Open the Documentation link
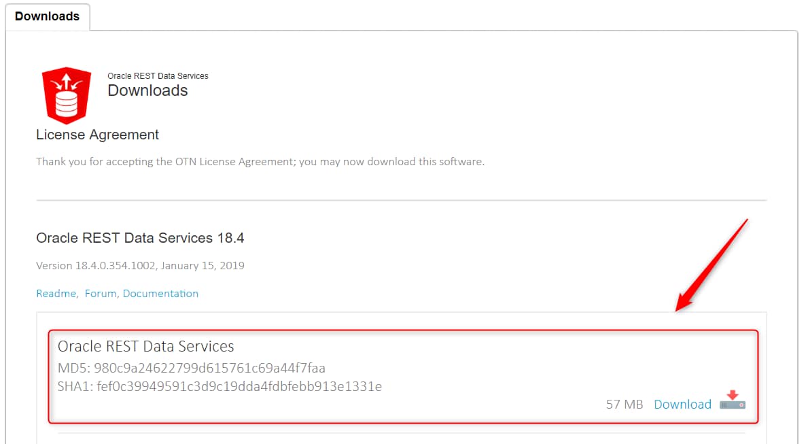 point(160,294)
